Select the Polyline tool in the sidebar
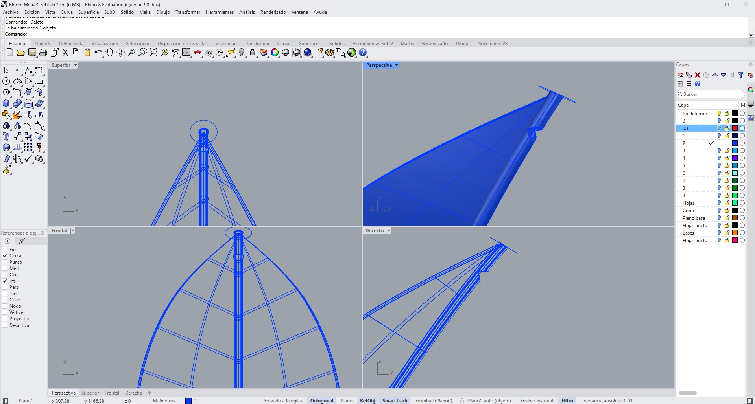The height and width of the screenshot is (404, 755). [x=28, y=70]
